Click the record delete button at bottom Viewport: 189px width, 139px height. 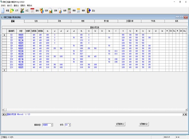(144, 124)
